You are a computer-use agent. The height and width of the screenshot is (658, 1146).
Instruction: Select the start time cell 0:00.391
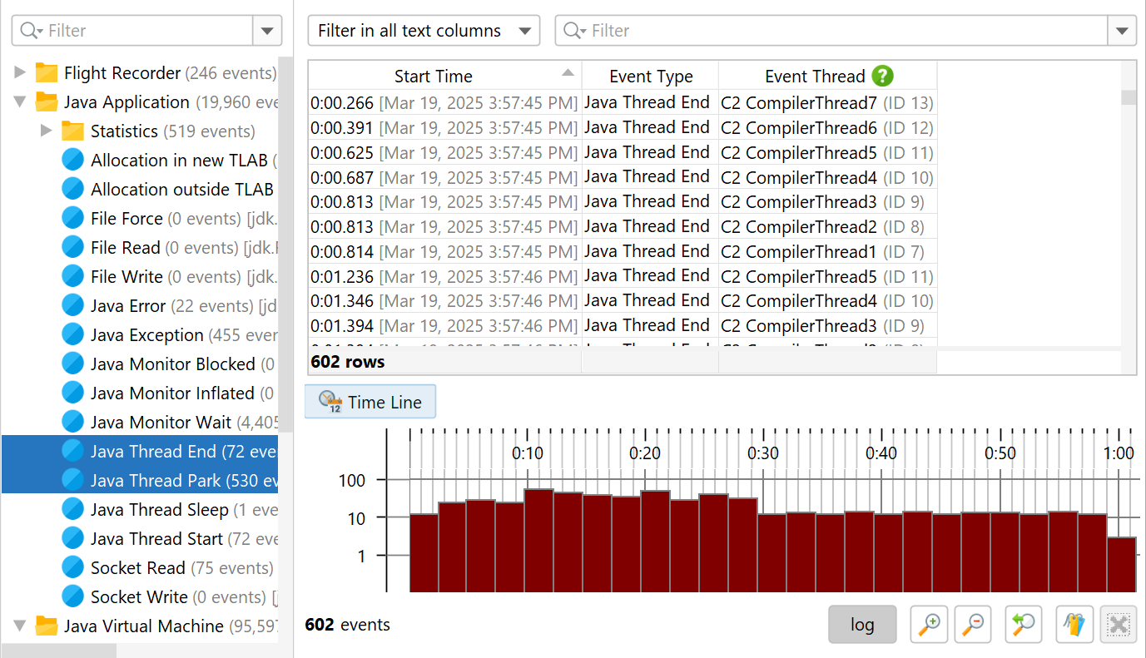click(444, 127)
